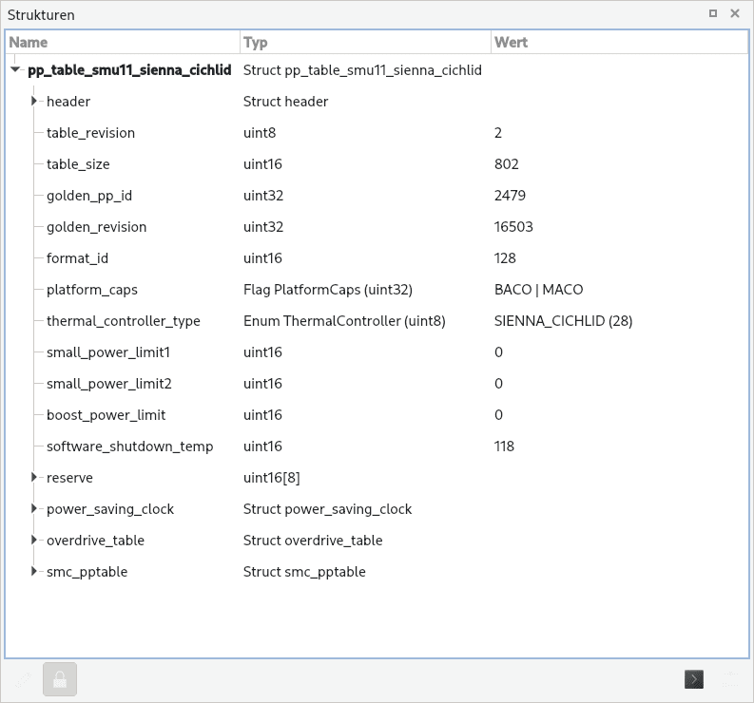Click the Flag PlatformCaps (uint32) type cell

coord(328,289)
